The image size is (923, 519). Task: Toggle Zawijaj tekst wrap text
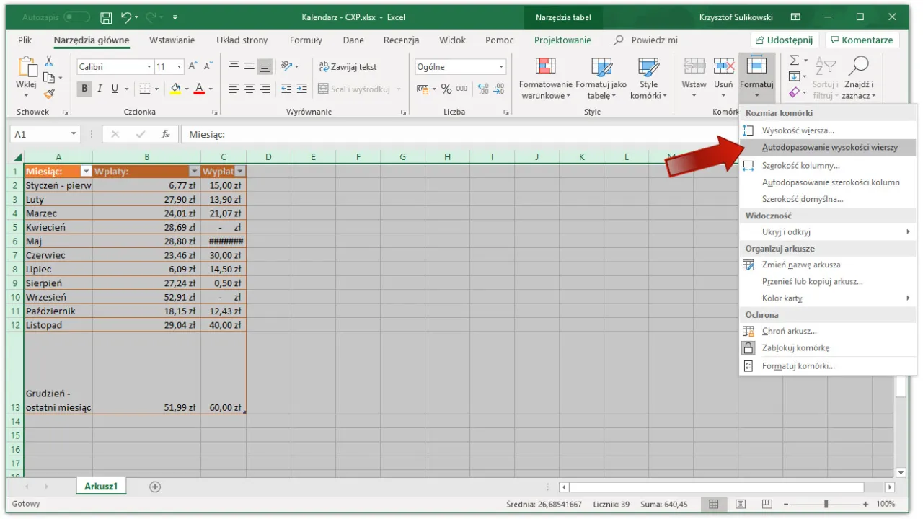[x=348, y=67]
